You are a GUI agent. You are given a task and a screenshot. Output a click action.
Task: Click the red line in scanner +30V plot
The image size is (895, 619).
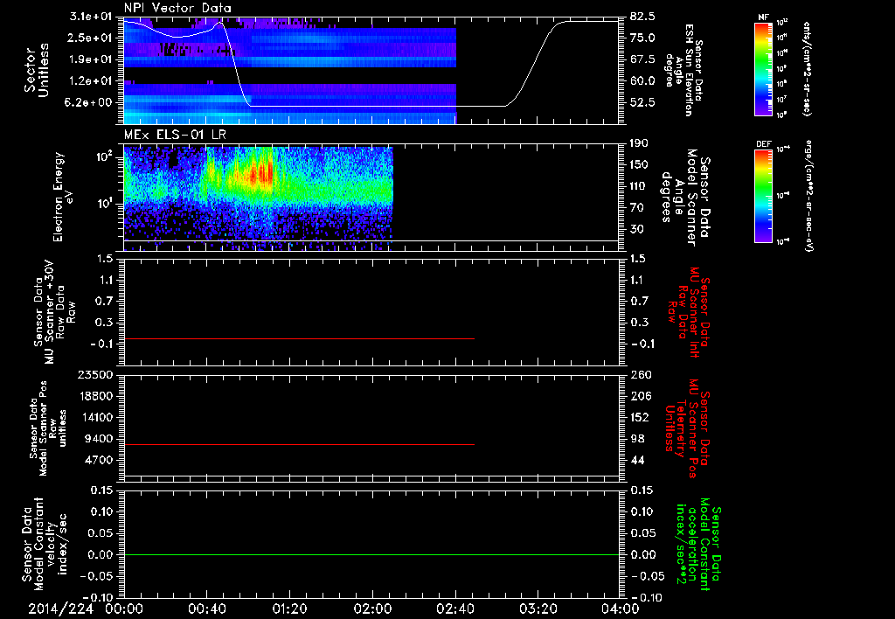click(299, 338)
